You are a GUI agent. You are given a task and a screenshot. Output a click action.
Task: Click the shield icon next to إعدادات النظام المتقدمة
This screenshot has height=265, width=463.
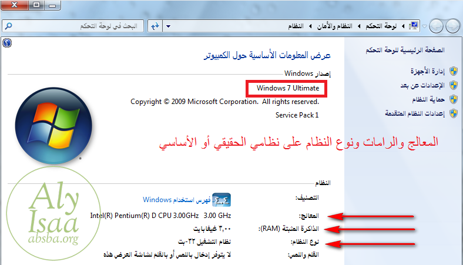[x=453, y=113]
